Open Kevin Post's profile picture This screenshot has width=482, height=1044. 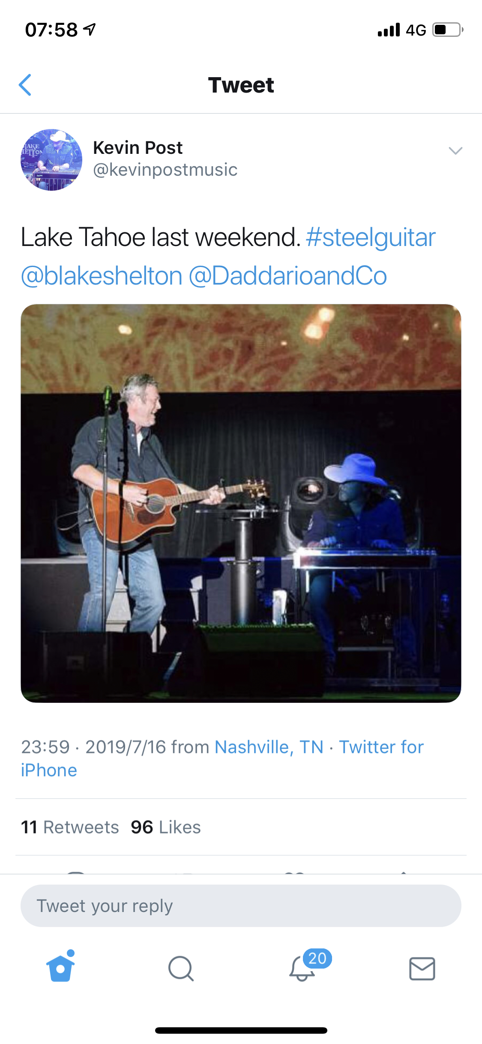click(51, 160)
